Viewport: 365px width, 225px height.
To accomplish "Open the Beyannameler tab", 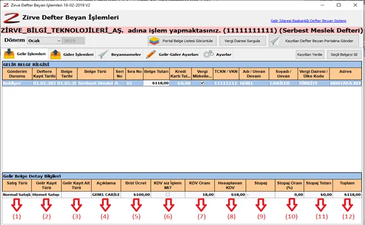I will tap(119, 54).
